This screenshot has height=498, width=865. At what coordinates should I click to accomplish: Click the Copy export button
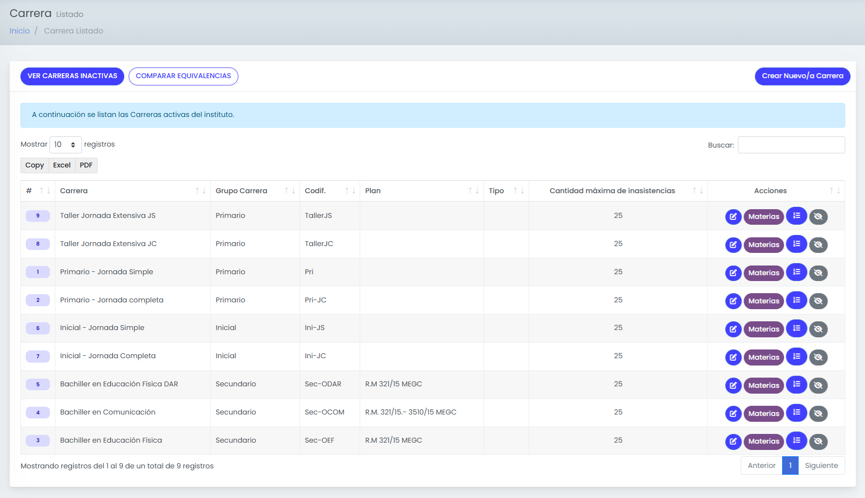[34, 165]
